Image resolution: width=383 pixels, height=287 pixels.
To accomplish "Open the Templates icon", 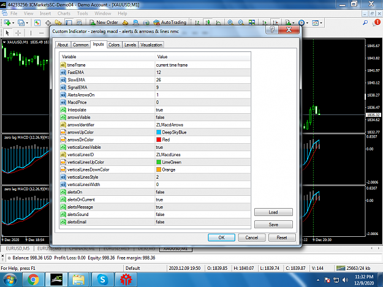I will pos(316,23).
